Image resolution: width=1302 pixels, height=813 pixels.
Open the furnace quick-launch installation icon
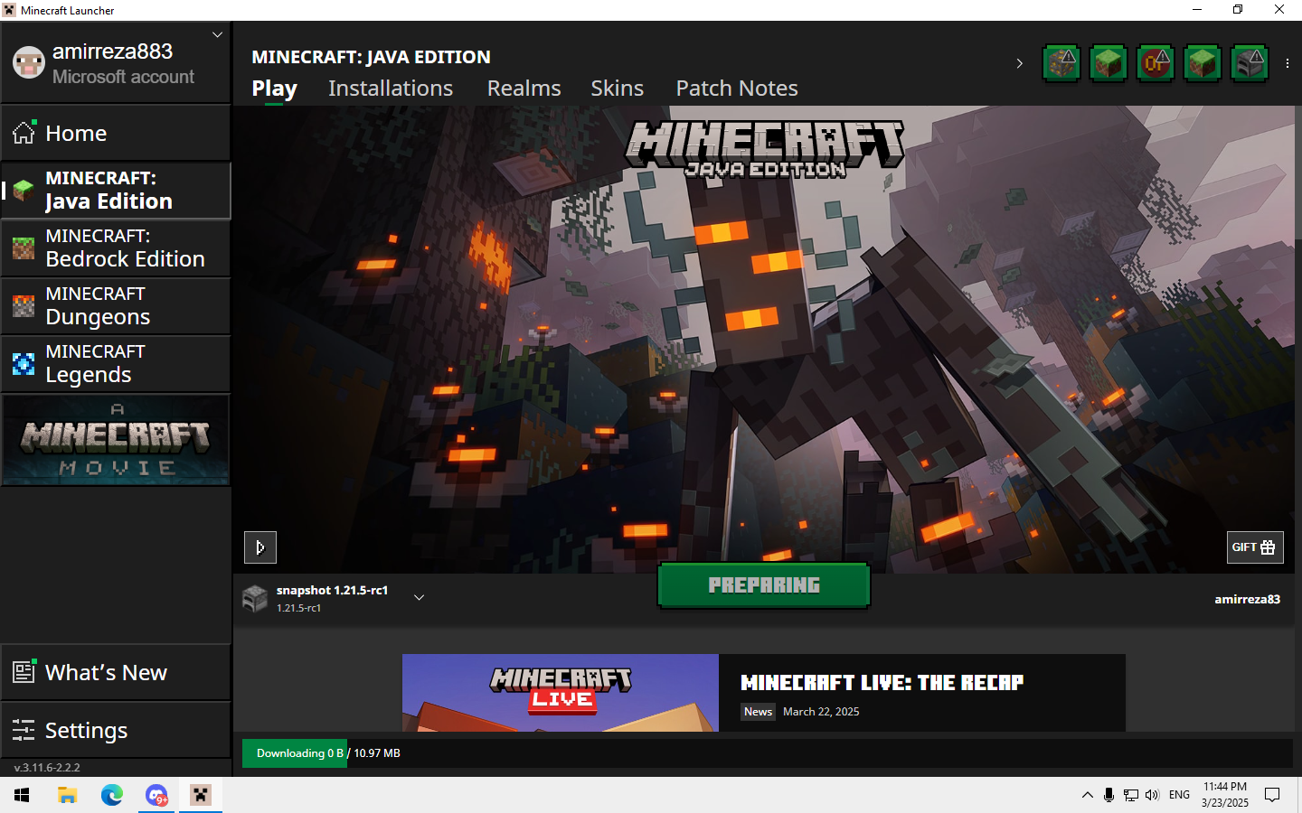[x=1250, y=63]
